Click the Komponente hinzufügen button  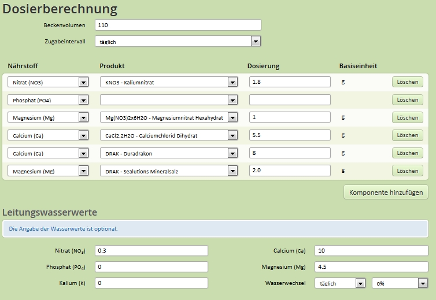(386, 192)
